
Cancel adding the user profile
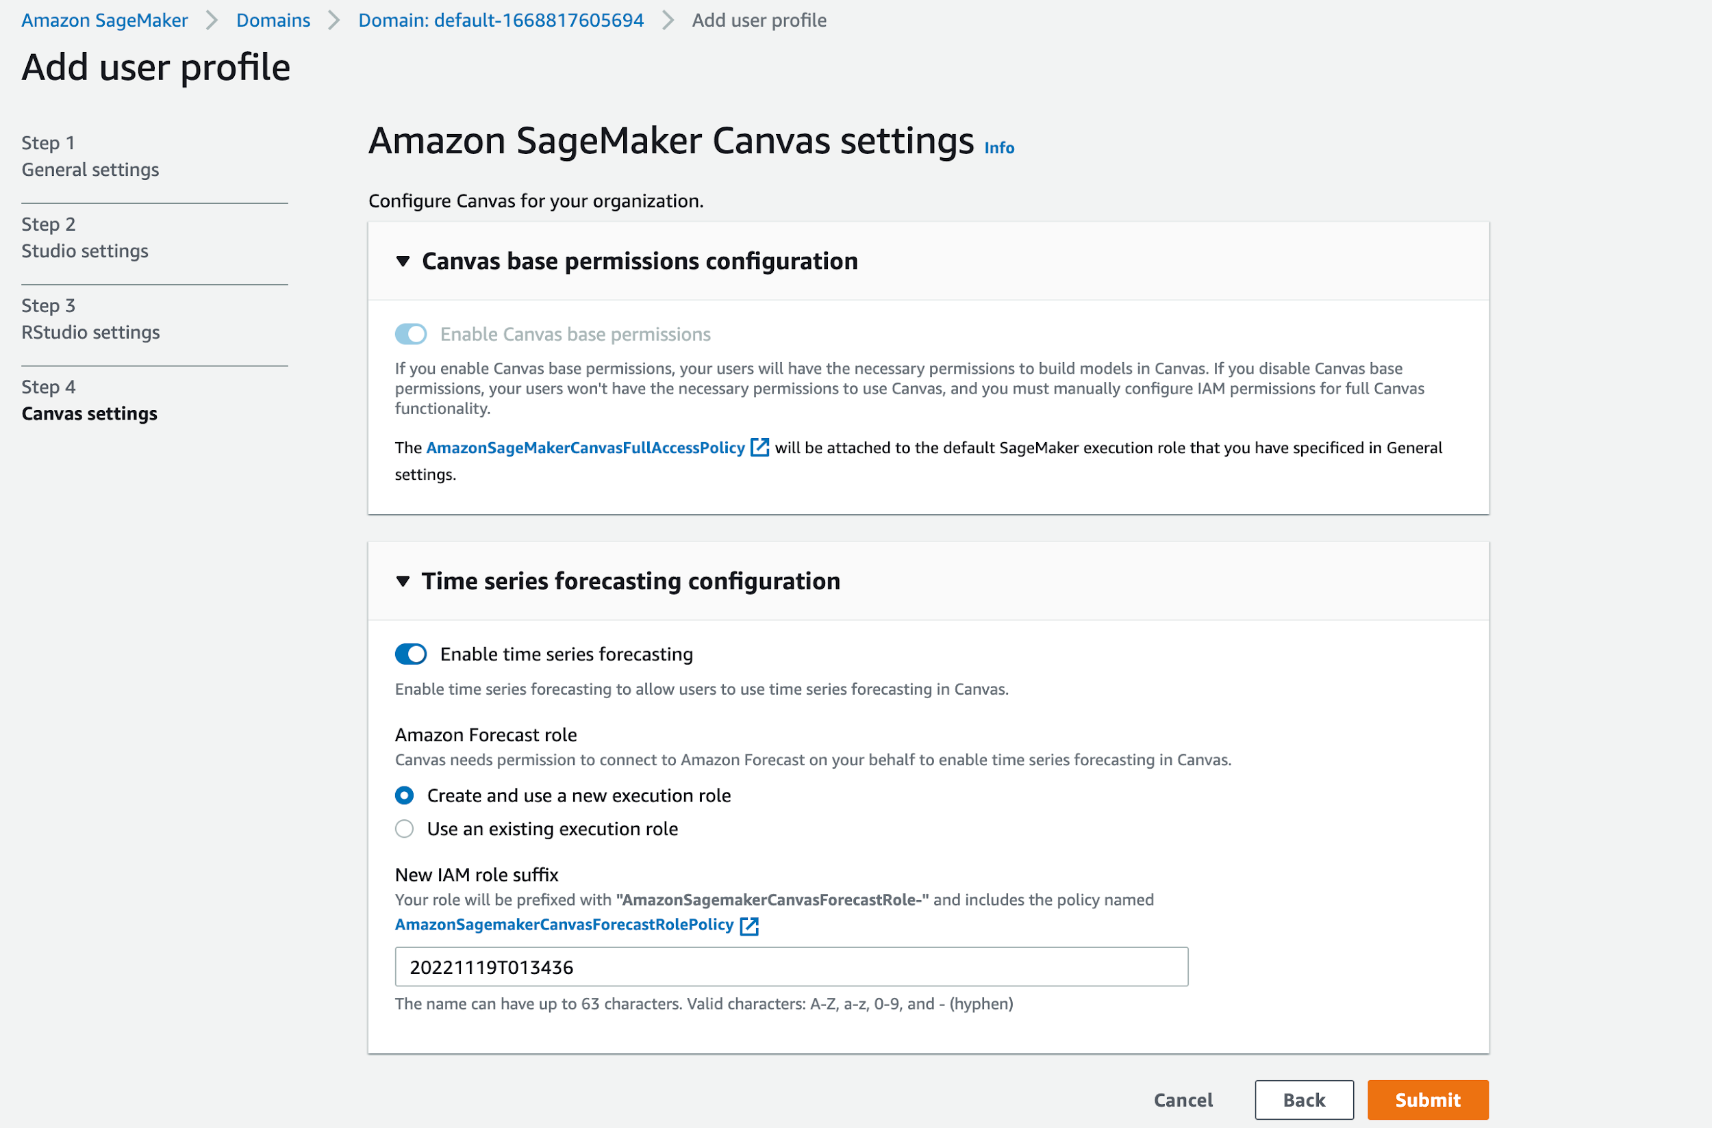click(1183, 1100)
